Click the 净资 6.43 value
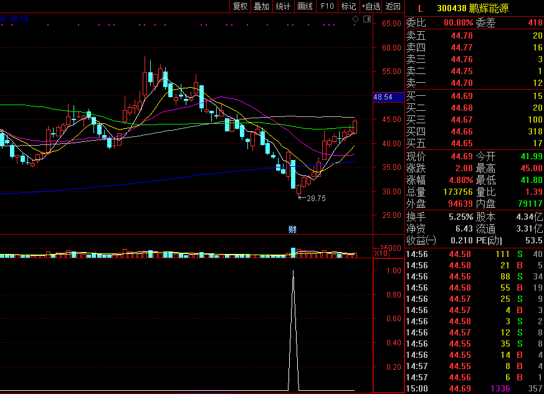Viewport: 544px width, 394px height. coord(464,228)
